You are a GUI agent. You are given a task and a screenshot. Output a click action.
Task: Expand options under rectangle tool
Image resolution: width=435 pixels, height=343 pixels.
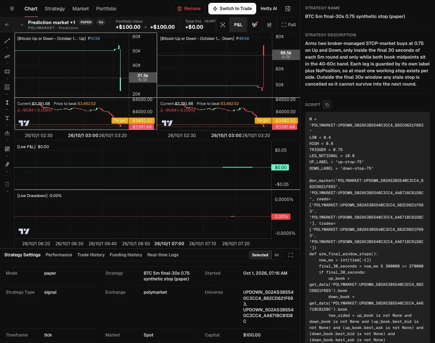(7, 79)
